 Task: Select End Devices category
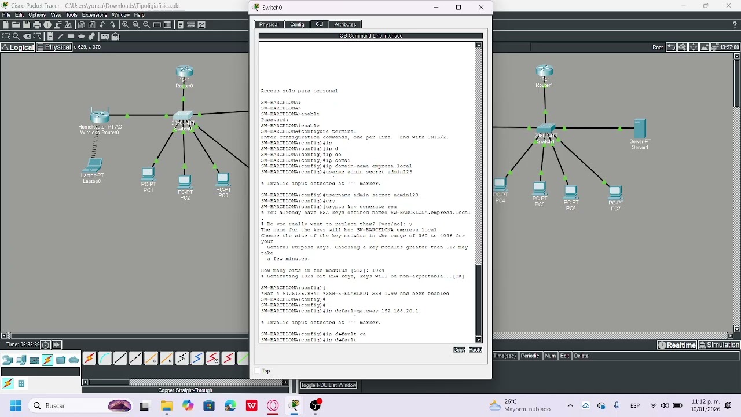[x=21, y=360]
